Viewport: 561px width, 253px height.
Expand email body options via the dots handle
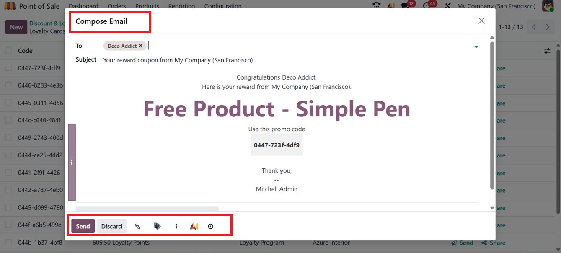click(72, 162)
